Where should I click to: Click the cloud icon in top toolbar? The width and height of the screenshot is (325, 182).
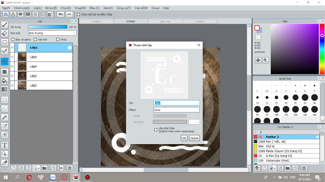[x=6, y=15]
